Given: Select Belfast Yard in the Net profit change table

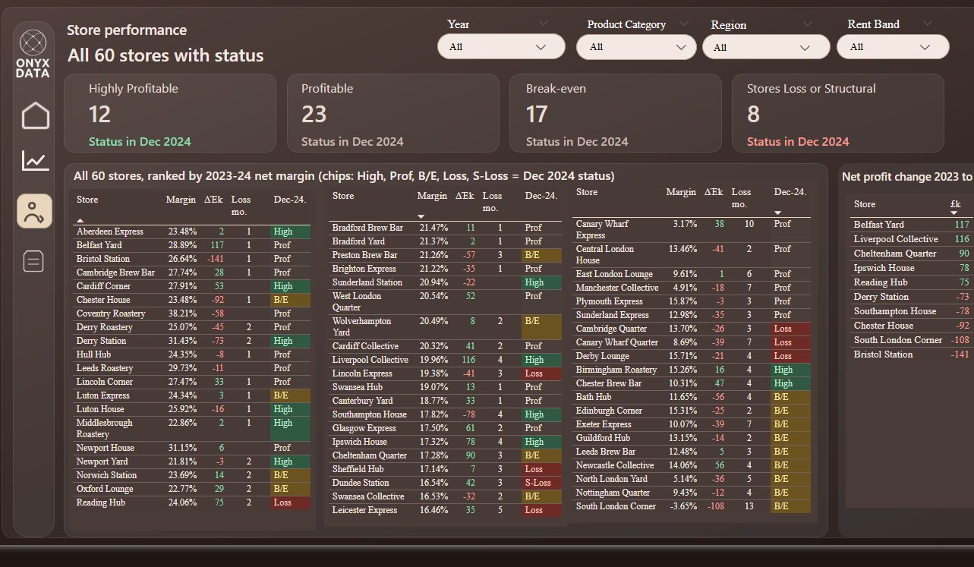Looking at the screenshot, I should coord(879,225).
